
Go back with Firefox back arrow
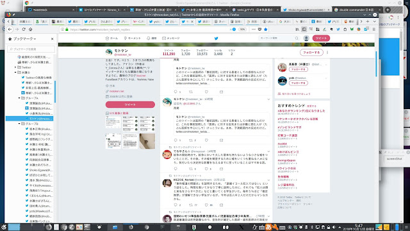(x=10, y=30)
